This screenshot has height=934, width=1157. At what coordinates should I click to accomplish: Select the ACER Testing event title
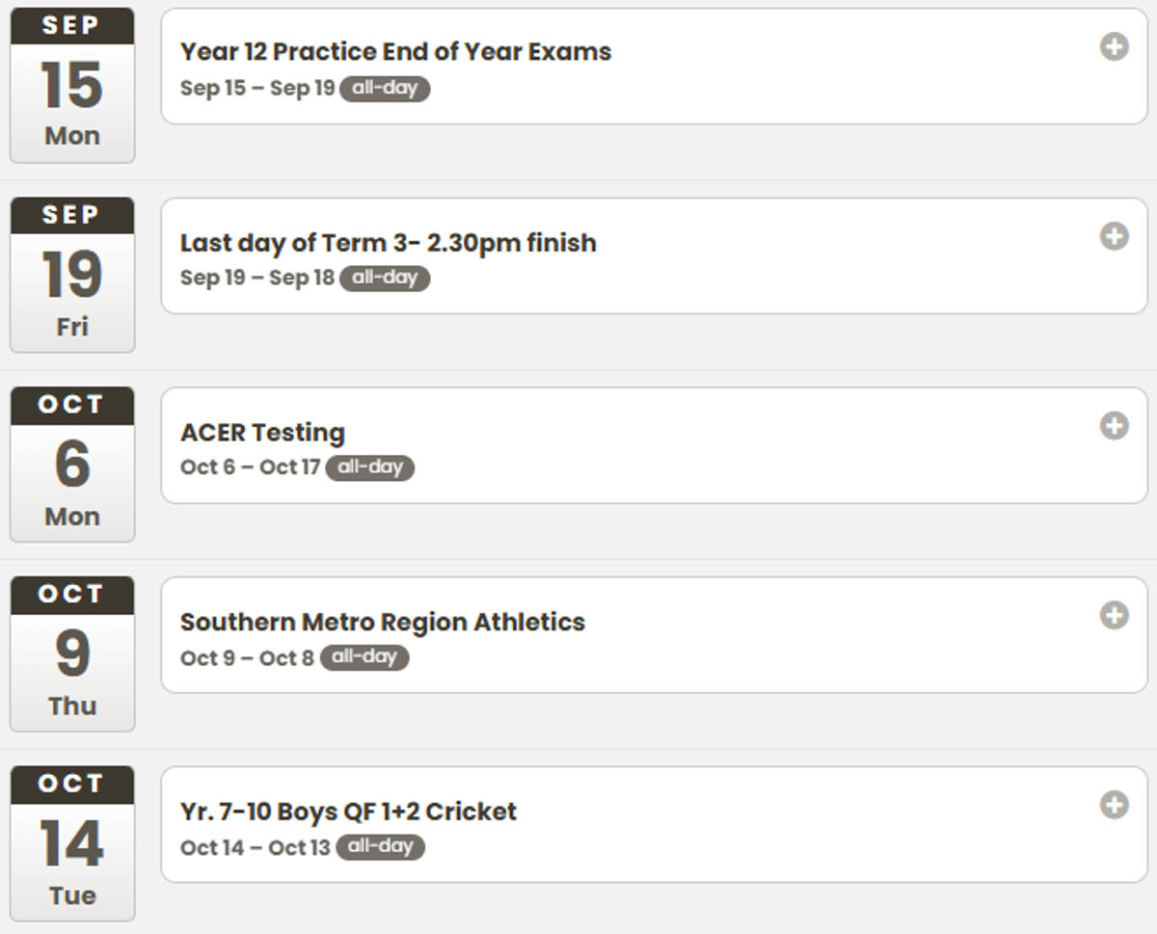click(x=262, y=432)
